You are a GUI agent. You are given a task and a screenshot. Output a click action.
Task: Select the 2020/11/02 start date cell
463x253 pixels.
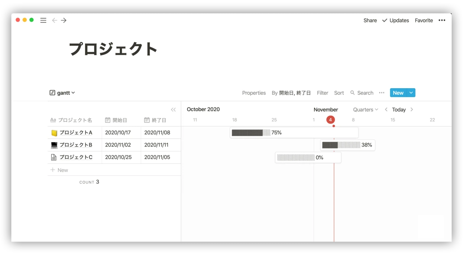coord(121,145)
